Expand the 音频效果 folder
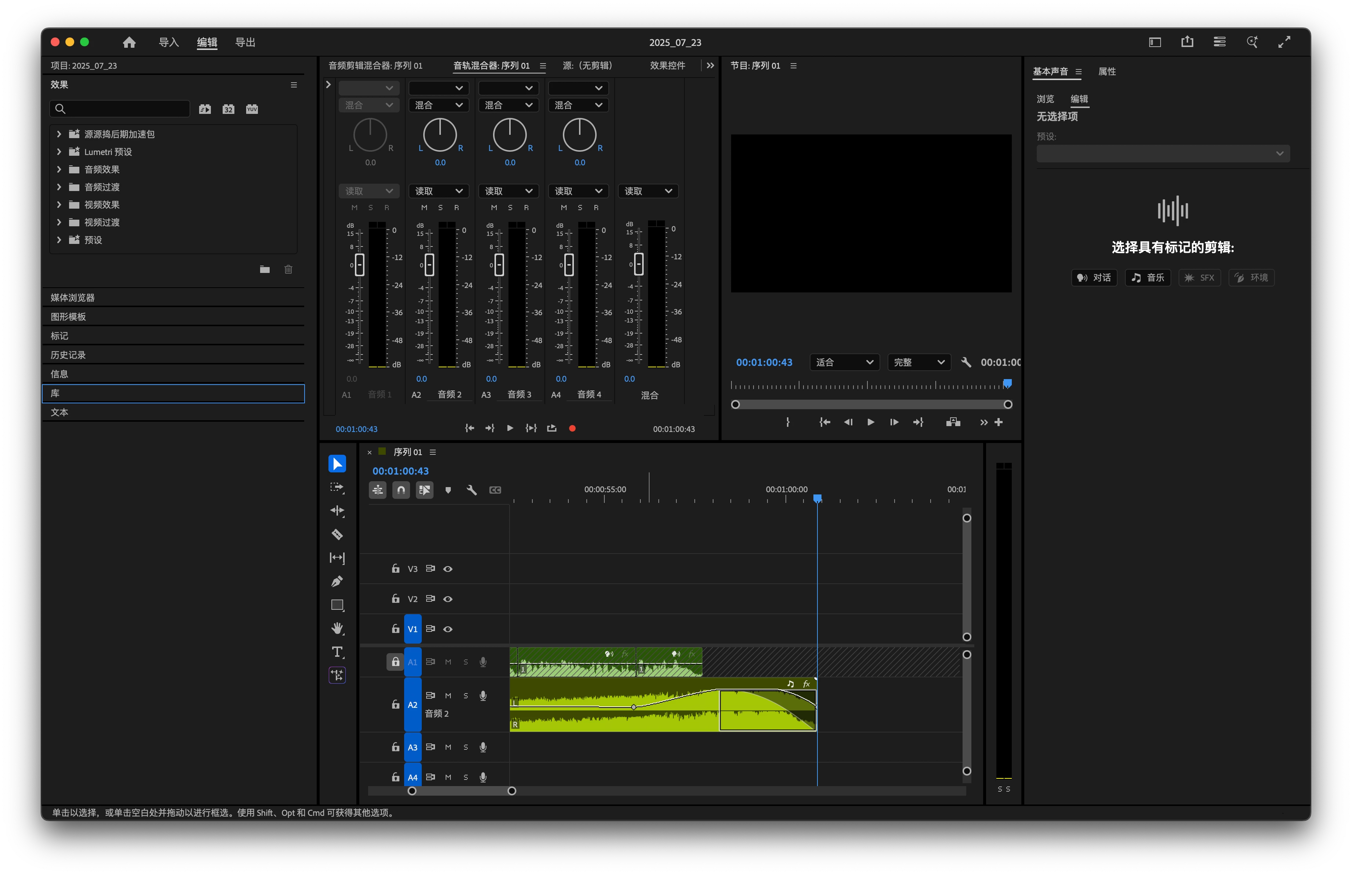The height and width of the screenshot is (875, 1352). point(59,169)
